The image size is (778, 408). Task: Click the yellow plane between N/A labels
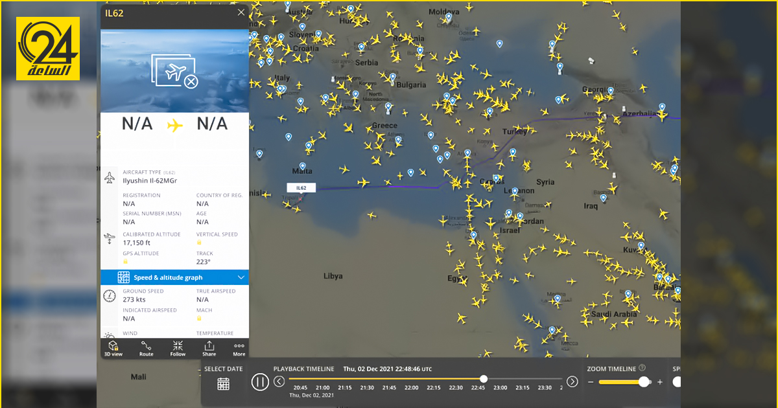[175, 125]
